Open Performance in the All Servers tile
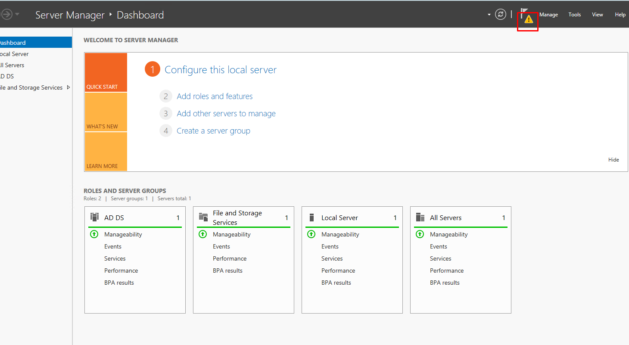The image size is (629, 345). pyautogui.click(x=447, y=270)
